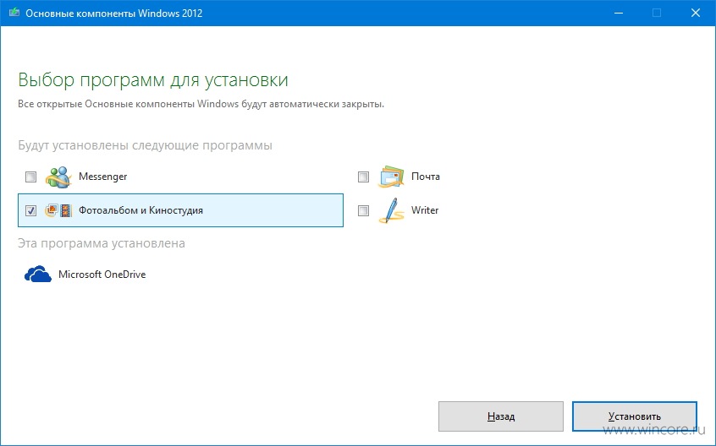Check the Writer checkbox
This screenshot has height=446, width=716.
click(x=363, y=210)
